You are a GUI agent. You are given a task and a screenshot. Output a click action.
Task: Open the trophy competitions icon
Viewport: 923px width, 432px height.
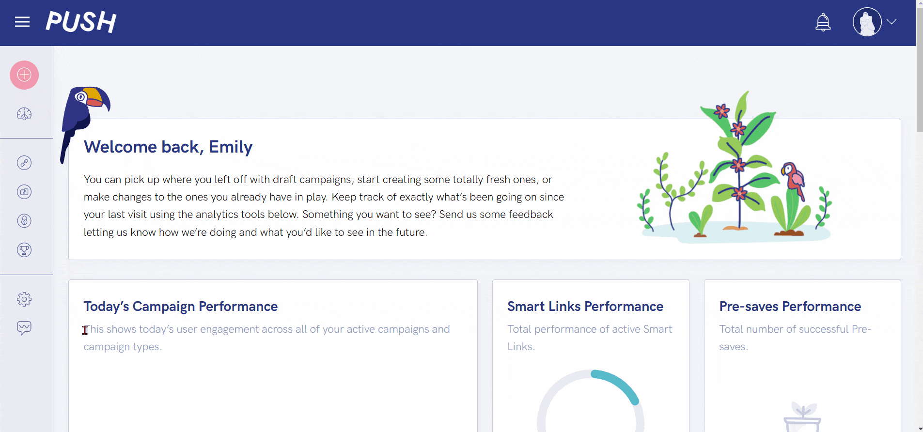coord(24,250)
